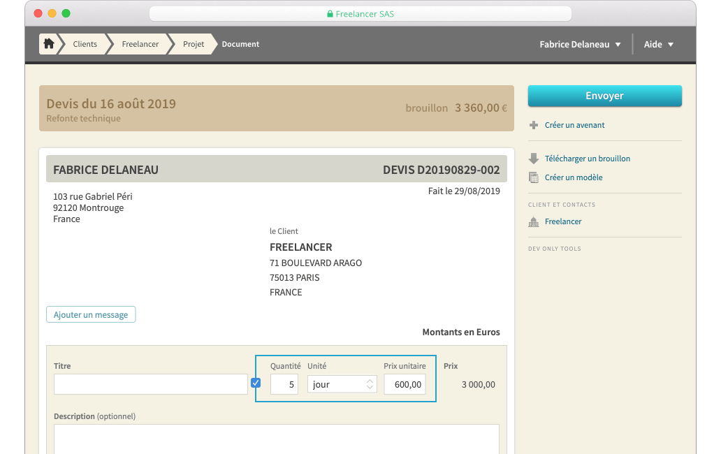Click the FABRICE DELANEAU heading

pyautogui.click(x=105, y=170)
